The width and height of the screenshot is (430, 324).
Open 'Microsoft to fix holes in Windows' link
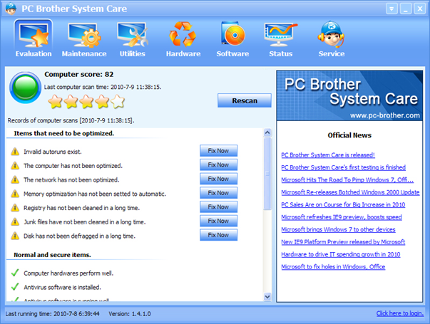[333, 267]
